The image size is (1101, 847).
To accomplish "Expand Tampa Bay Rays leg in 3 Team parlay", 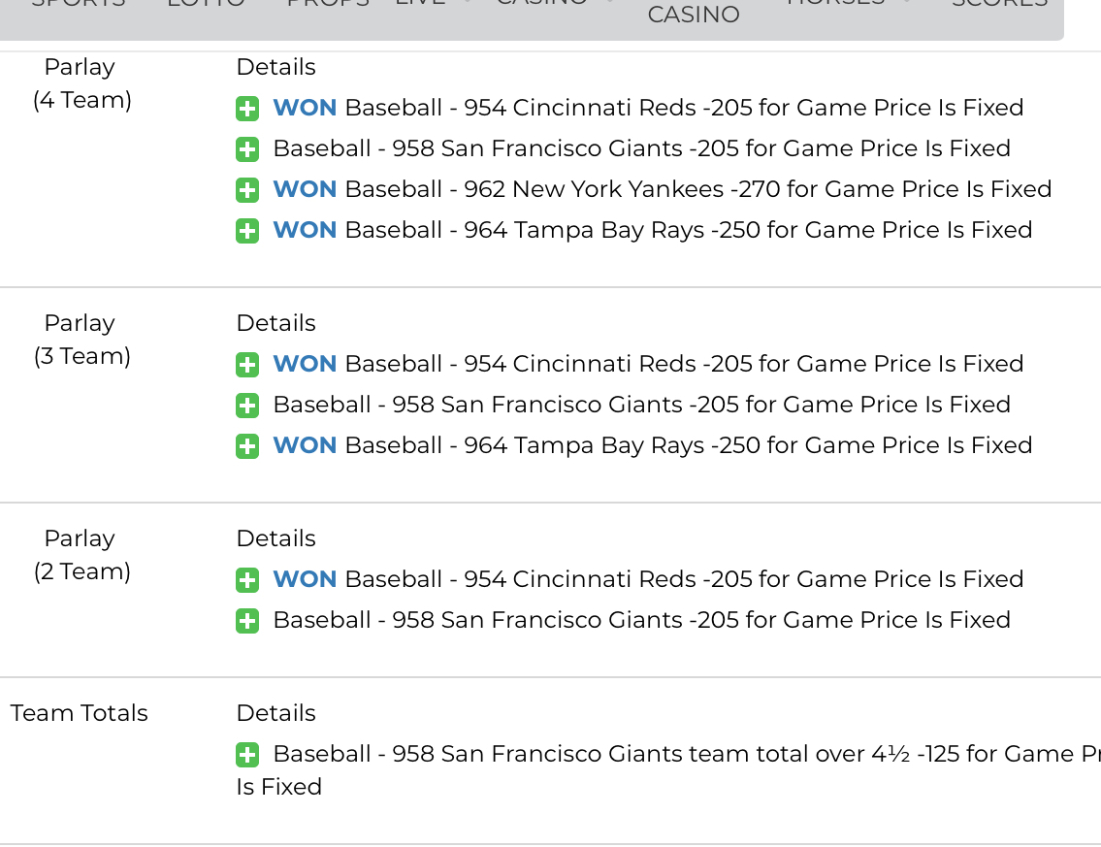I will [x=247, y=446].
